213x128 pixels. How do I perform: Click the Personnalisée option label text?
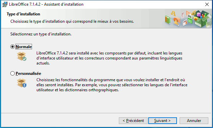(28, 74)
